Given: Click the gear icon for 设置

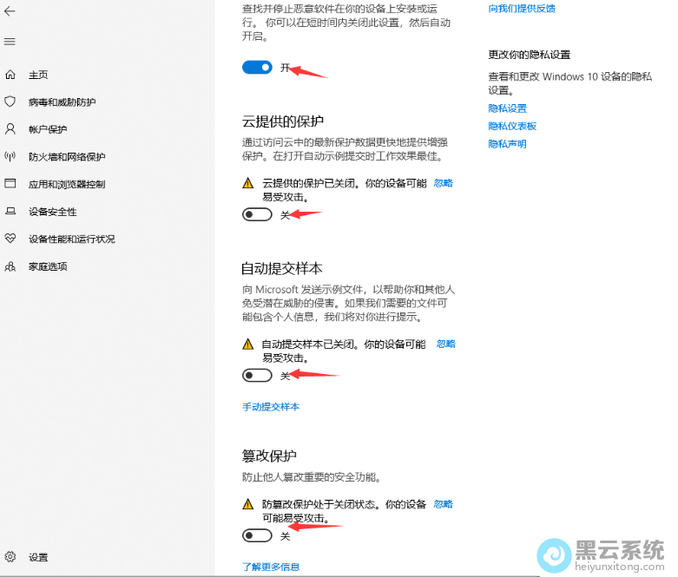Looking at the screenshot, I should coord(10,557).
